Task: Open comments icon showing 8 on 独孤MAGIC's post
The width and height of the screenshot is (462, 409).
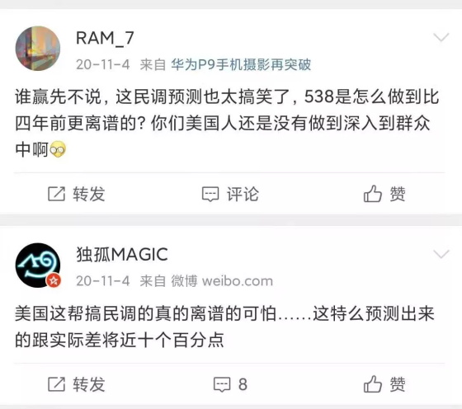Action: coord(222,384)
